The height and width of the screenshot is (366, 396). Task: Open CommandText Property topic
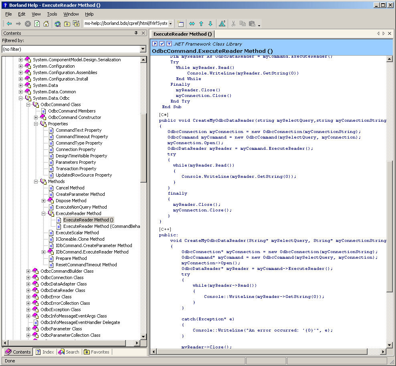pos(79,130)
